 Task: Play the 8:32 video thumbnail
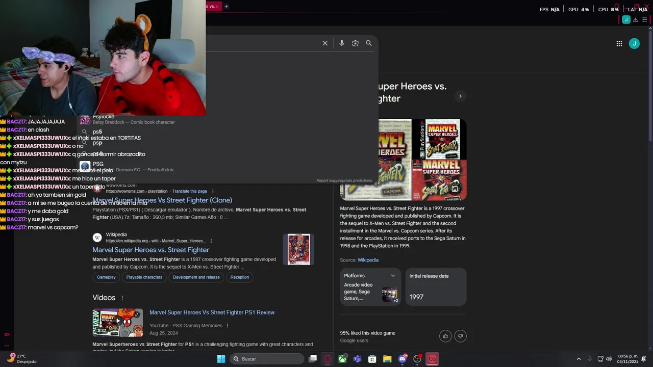coord(118,323)
